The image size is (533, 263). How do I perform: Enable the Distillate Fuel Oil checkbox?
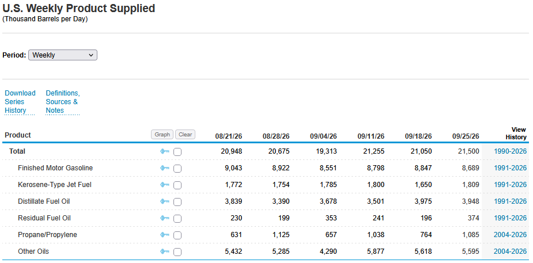[177, 201]
